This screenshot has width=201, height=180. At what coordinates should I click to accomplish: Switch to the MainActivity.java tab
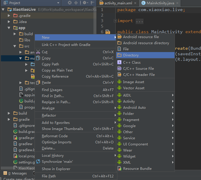[x=160, y=3]
